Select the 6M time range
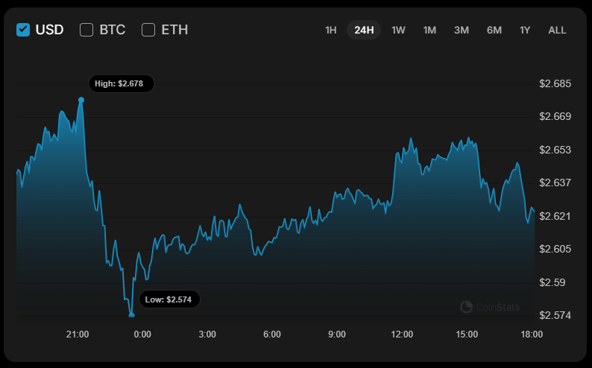Screen dimensions: 592x368 point(494,30)
